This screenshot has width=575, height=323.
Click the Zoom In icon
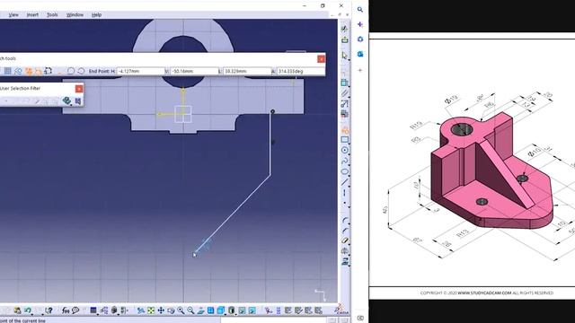(x=181, y=310)
